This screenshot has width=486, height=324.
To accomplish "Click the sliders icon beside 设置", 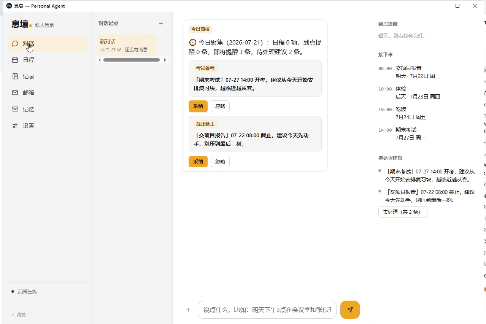I will (15, 126).
